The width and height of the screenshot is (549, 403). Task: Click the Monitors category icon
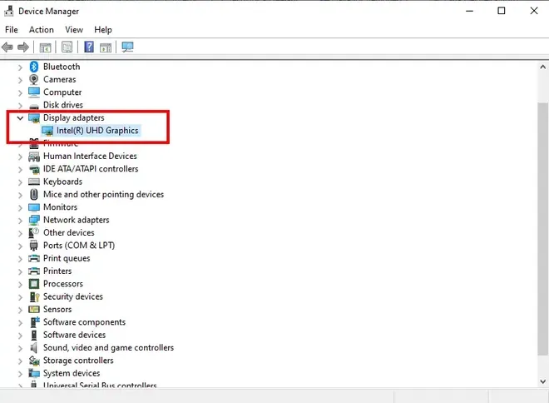point(34,207)
